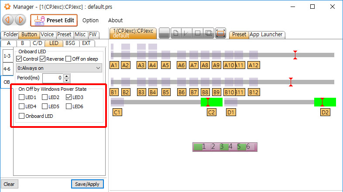Click the blank gray toolbar button
Screen dimensions: 343x192
coord(164,33)
